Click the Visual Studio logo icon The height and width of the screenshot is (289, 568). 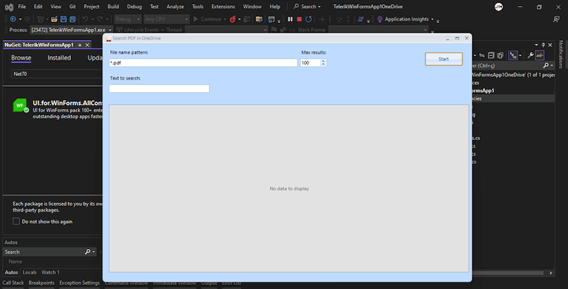9,7
